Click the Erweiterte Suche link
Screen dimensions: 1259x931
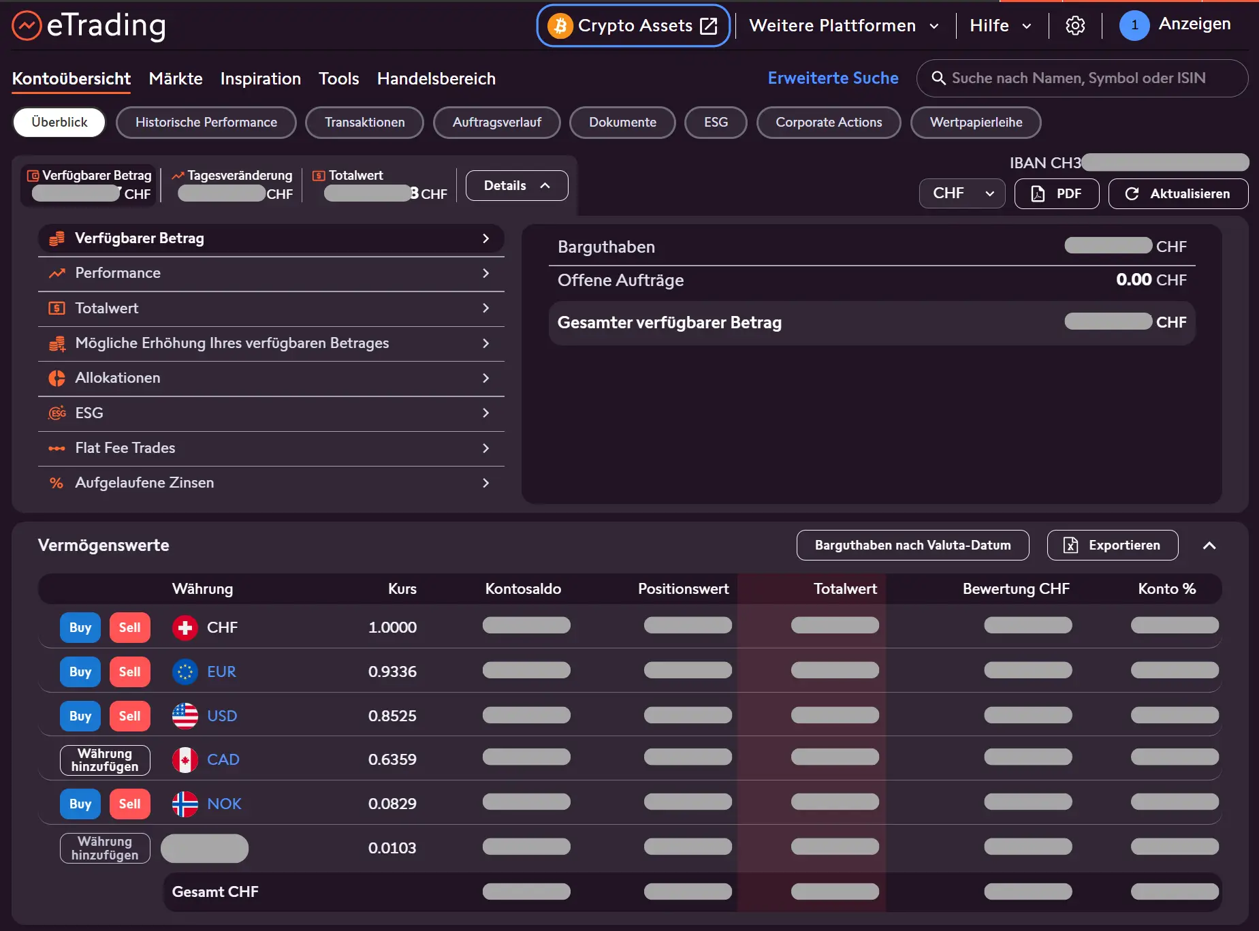833,78
